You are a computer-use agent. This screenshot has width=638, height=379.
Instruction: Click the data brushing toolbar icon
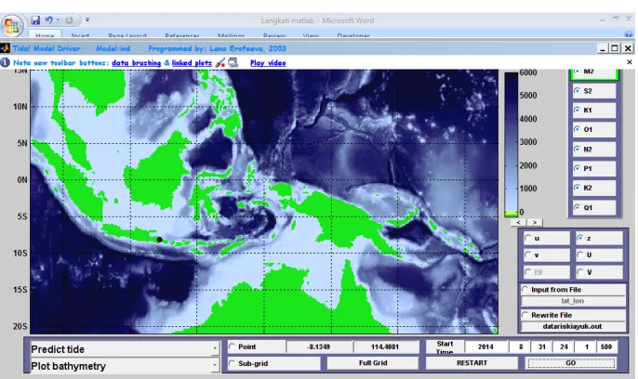[220, 63]
